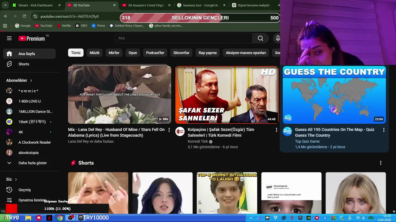This screenshot has width=396, height=222.
Task: Switch to business tour Google tab
Action: 200,5
